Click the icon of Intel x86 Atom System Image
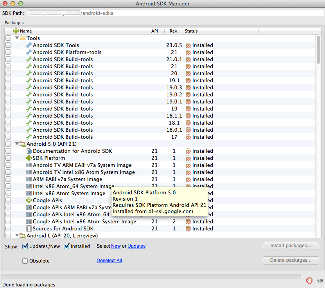This screenshot has width=325, height=288. point(29,193)
